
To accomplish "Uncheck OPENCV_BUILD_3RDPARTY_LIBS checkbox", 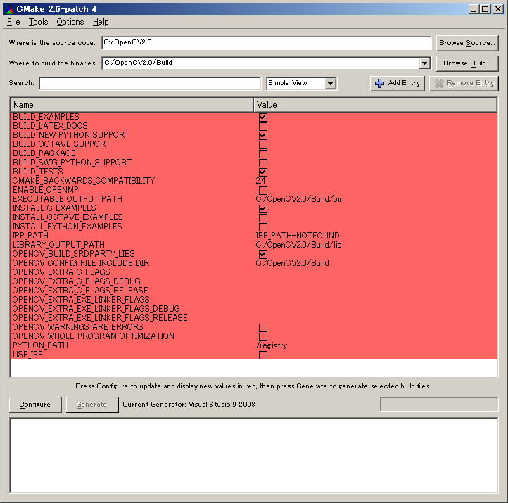I will [263, 254].
